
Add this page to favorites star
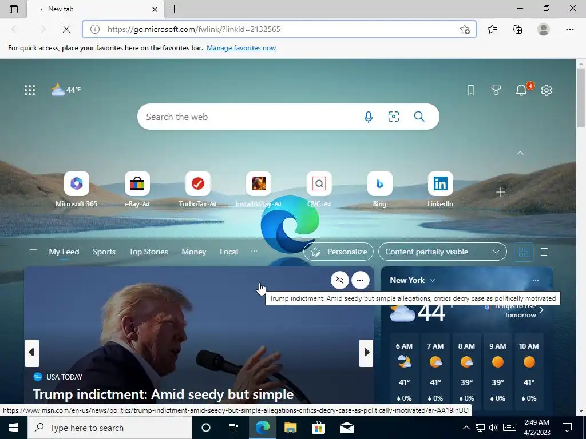(465, 29)
